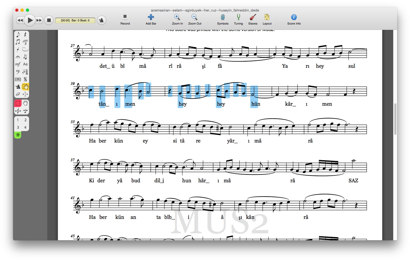The height and width of the screenshot is (260, 410).
Task: Click the lyric 'sul' in bar 29
Action: [352, 66]
